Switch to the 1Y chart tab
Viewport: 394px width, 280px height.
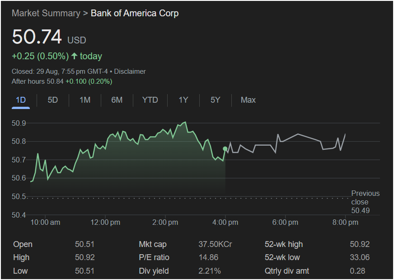click(x=183, y=100)
